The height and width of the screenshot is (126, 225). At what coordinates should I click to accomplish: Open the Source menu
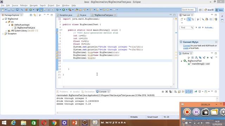coord(15,6)
